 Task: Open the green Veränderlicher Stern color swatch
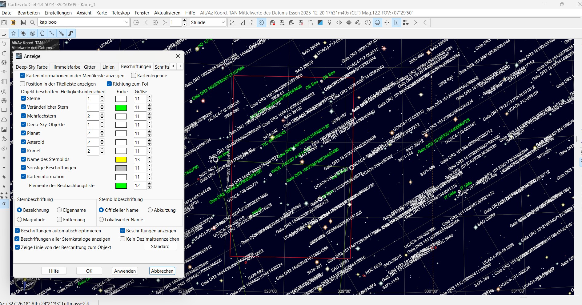click(121, 108)
